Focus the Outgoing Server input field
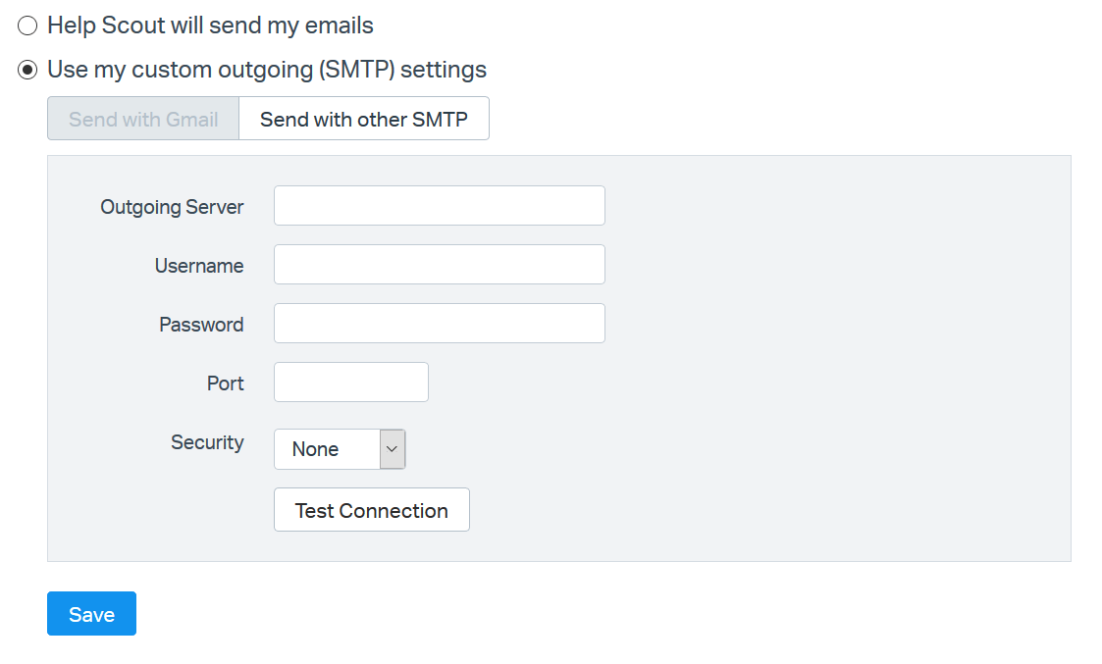The width and height of the screenshot is (1102, 664). 439,206
